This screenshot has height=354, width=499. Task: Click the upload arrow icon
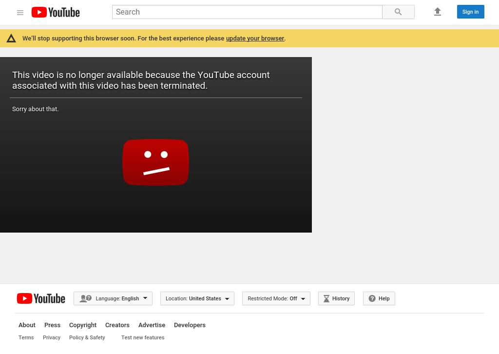437,12
